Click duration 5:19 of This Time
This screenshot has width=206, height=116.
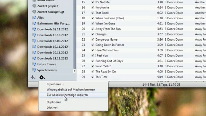pos(160,77)
